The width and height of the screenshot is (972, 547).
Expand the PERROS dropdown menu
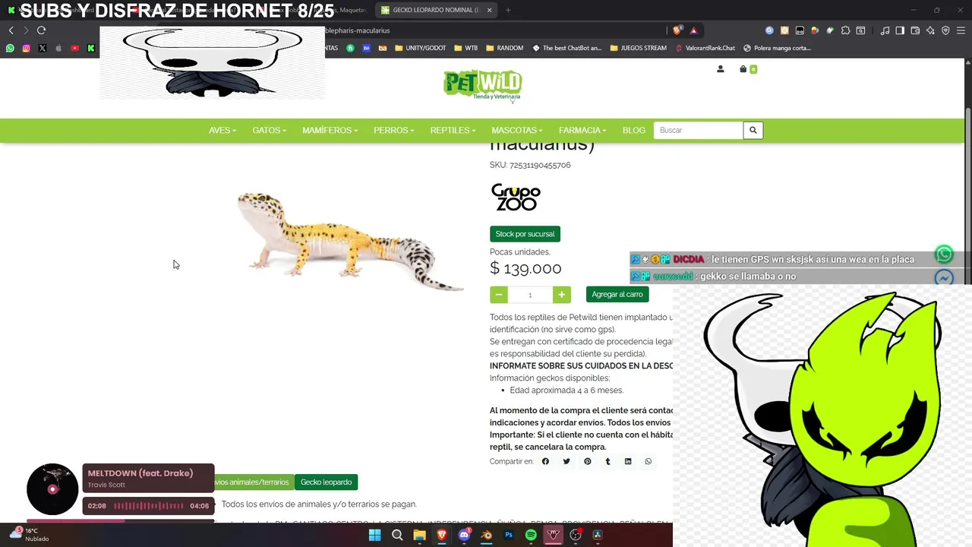click(x=393, y=131)
